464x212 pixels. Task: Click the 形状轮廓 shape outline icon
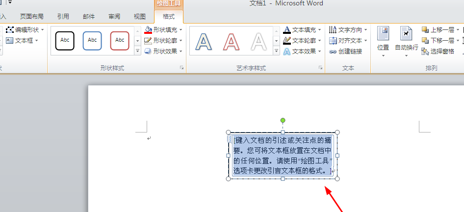coord(148,41)
